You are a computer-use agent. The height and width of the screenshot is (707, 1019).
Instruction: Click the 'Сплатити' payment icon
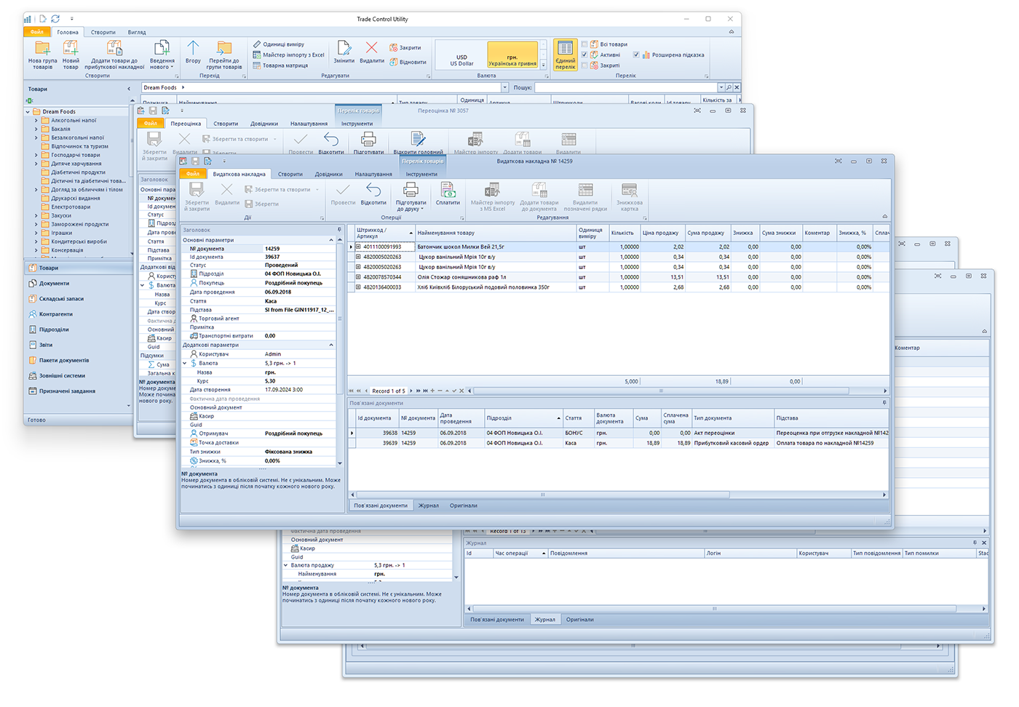coord(448,191)
